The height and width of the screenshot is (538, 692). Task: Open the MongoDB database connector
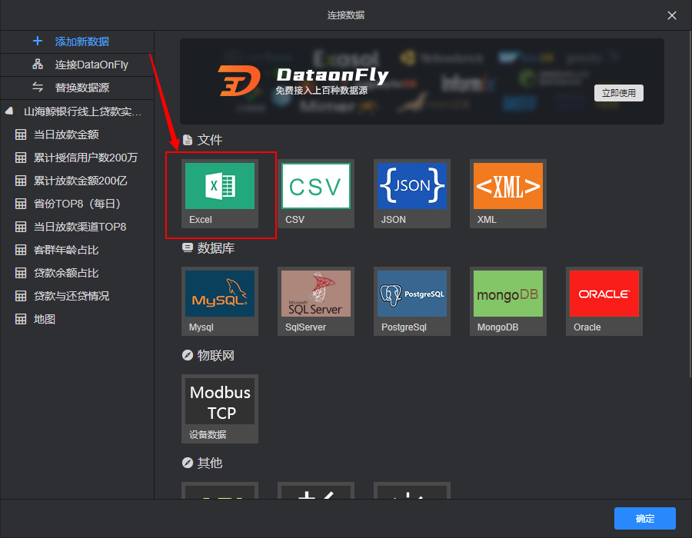pos(508,301)
